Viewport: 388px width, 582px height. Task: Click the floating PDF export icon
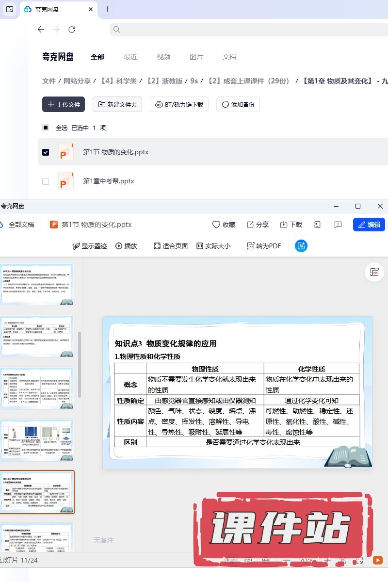click(x=374, y=273)
